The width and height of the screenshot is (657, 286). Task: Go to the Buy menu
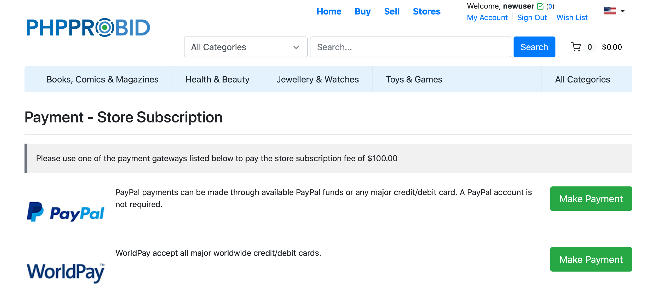point(362,11)
